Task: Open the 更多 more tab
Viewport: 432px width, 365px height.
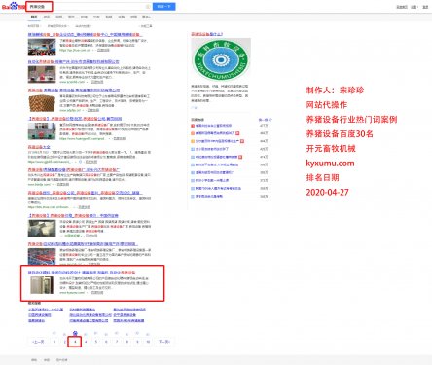Action: coord(146,17)
